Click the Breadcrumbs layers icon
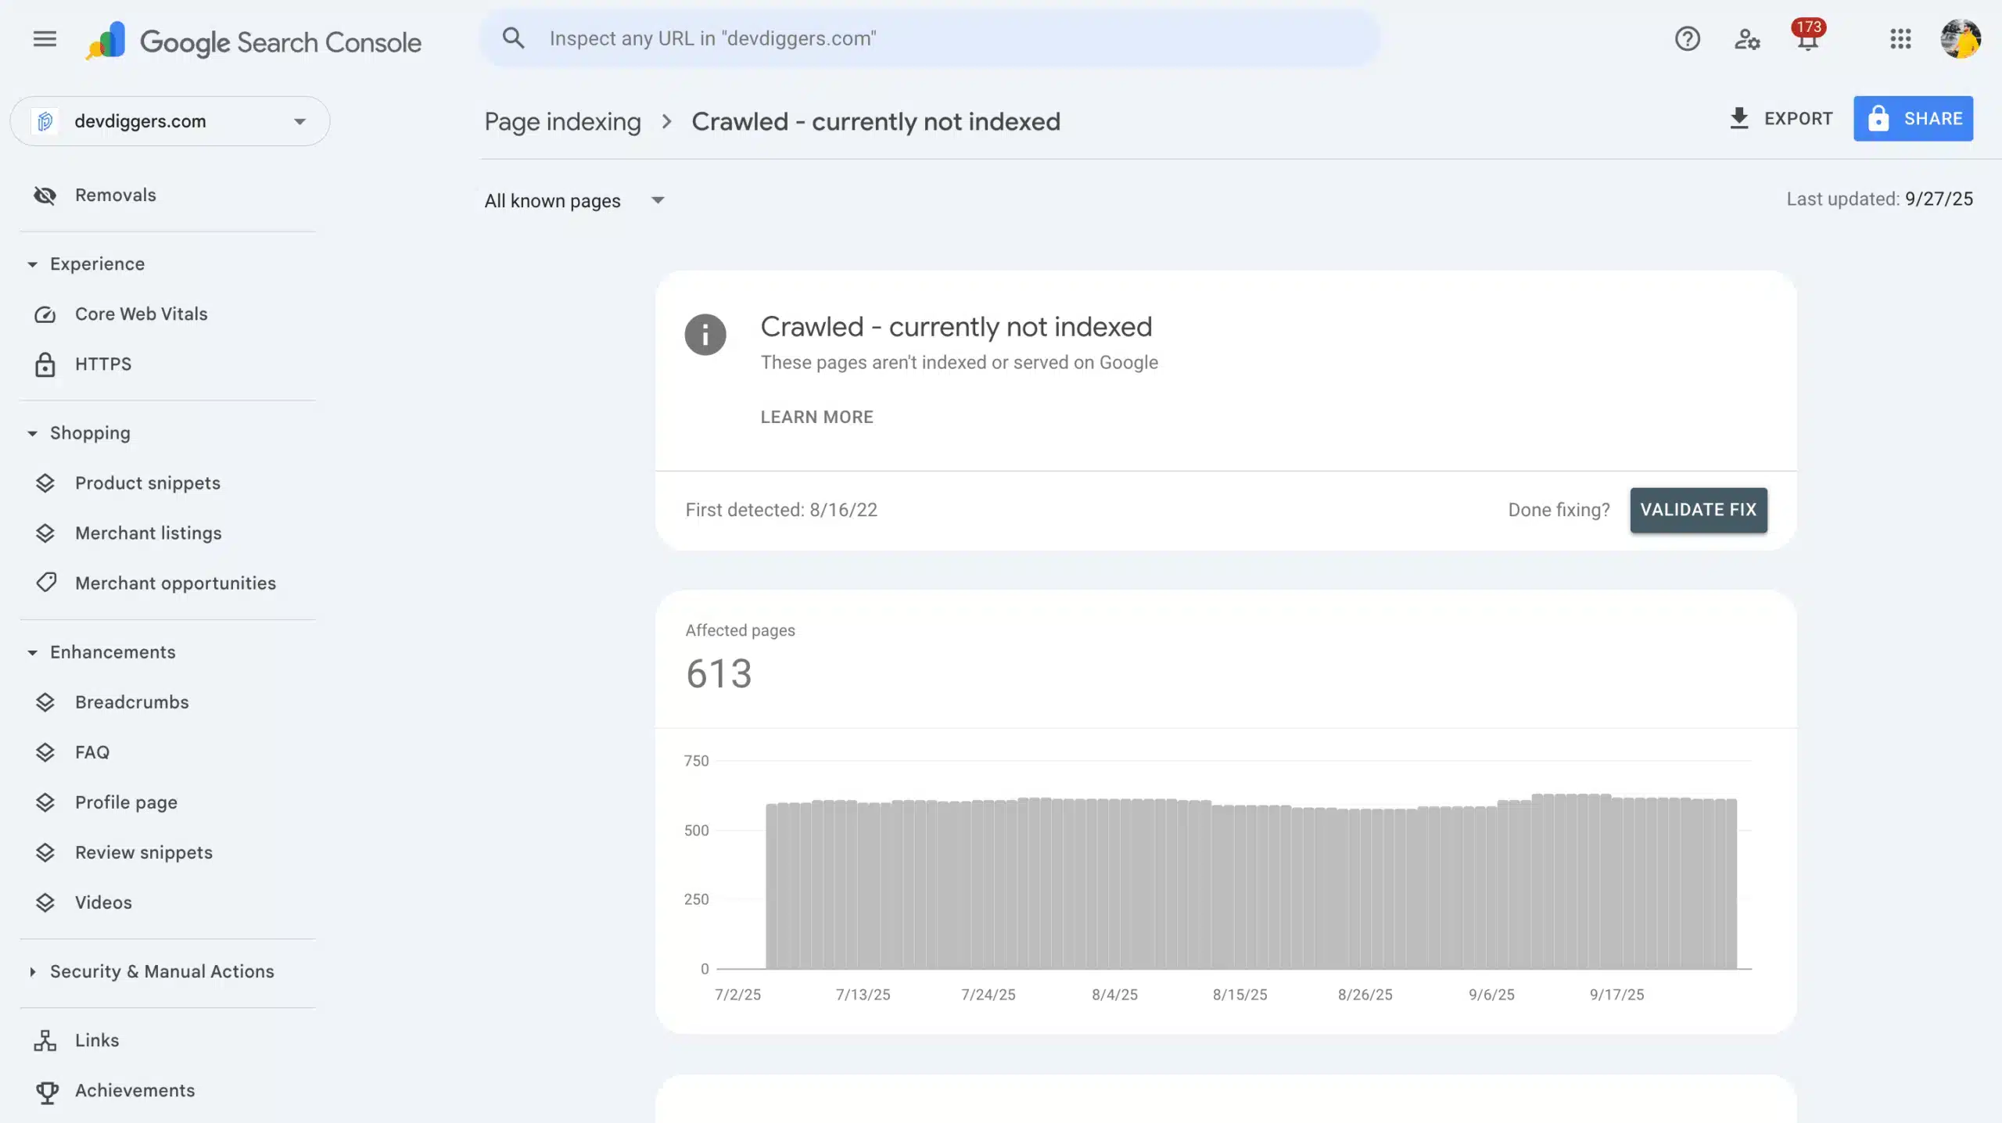Screen dimensions: 2002x1123 click(x=45, y=702)
